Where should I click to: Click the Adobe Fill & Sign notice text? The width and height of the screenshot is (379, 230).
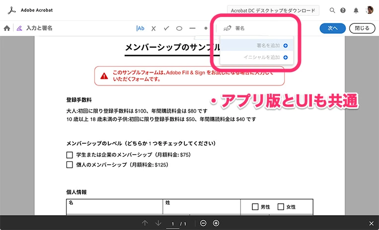coord(193,76)
